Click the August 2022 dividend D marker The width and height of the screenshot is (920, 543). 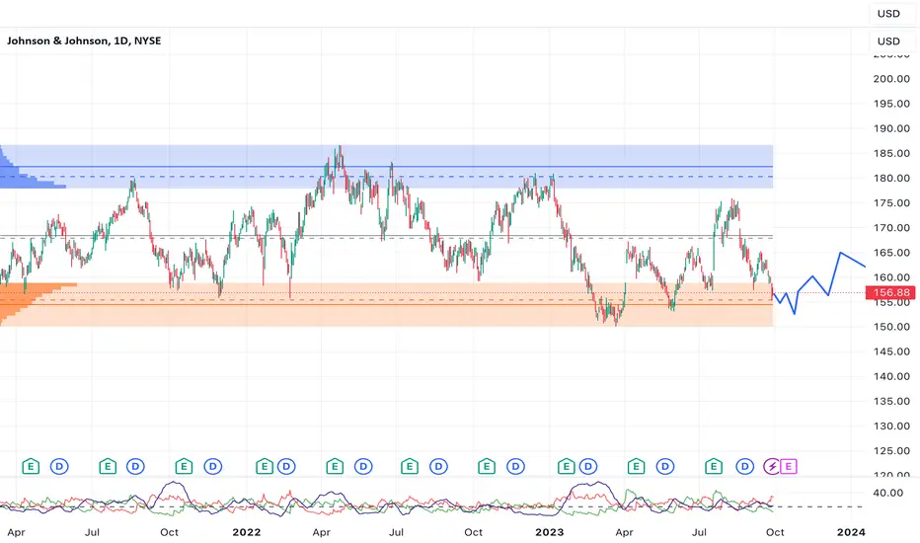coord(438,467)
